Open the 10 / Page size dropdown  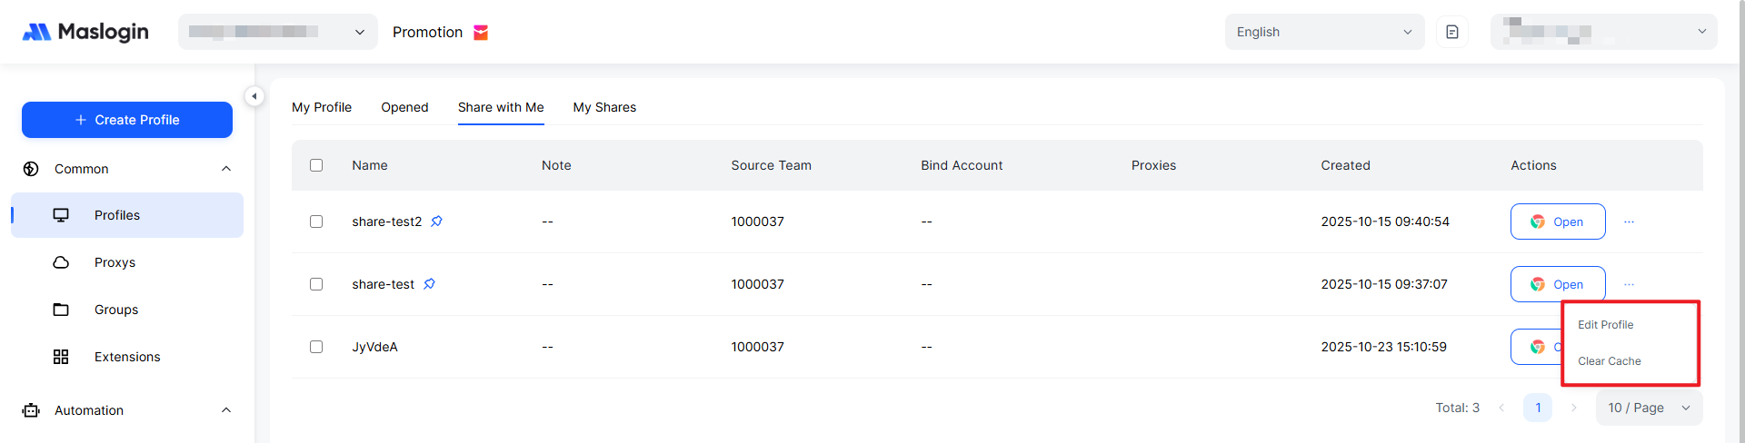tap(1649, 408)
